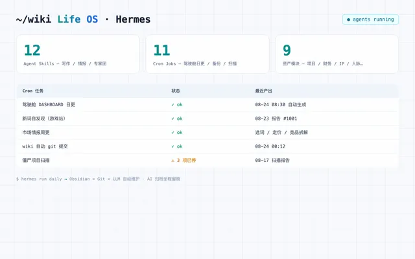Open the 12 Agent Skills card
This screenshot has width=415, height=259.
(78, 54)
